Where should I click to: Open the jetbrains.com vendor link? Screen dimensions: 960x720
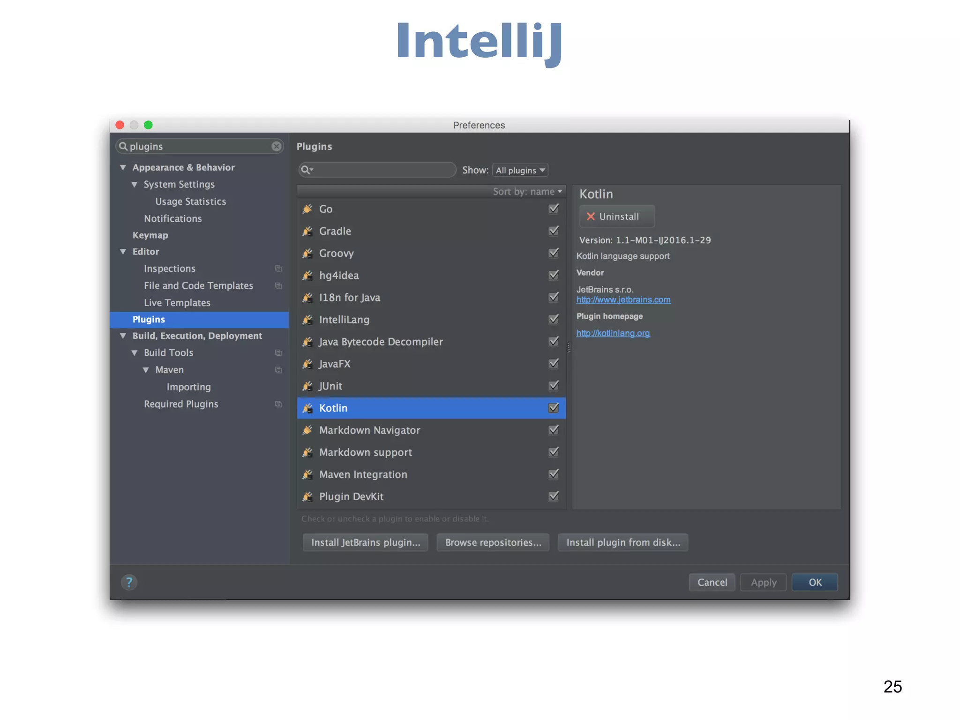623,300
